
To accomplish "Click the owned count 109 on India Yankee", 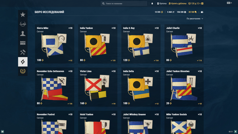I will click(x=113, y=60).
